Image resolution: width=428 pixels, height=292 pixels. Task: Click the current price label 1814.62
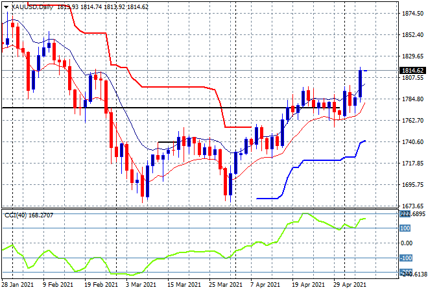click(412, 71)
